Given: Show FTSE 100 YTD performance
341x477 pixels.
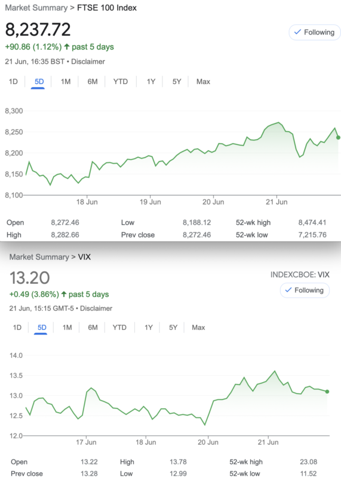Looking at the screenshot, I should (121, 82).
